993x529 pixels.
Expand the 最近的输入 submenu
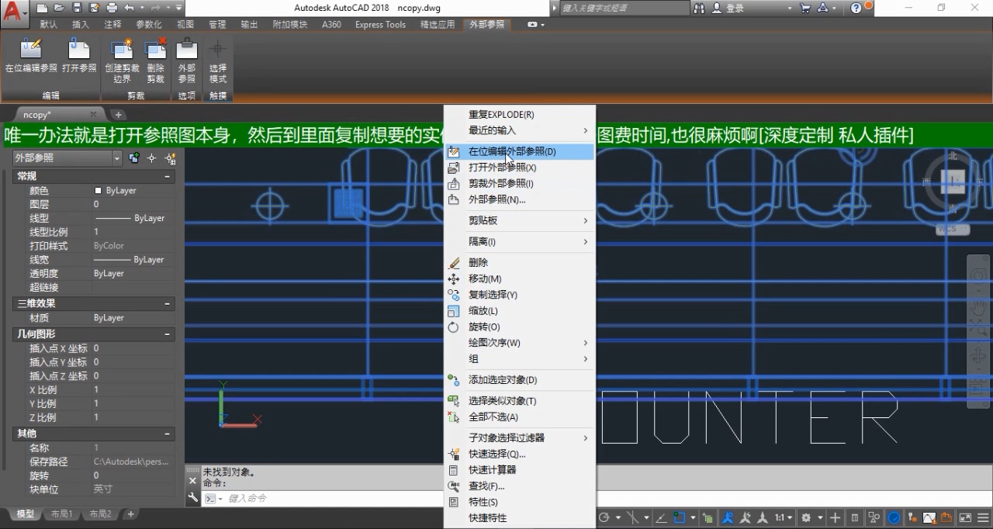click(520, 130)
